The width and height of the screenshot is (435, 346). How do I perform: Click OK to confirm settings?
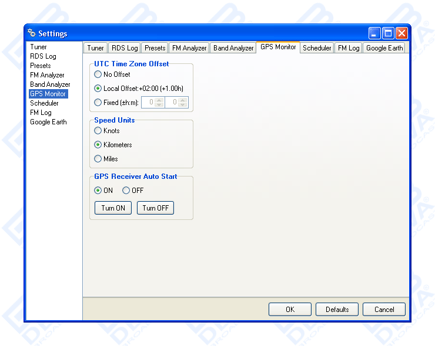(x=290, y=309)
